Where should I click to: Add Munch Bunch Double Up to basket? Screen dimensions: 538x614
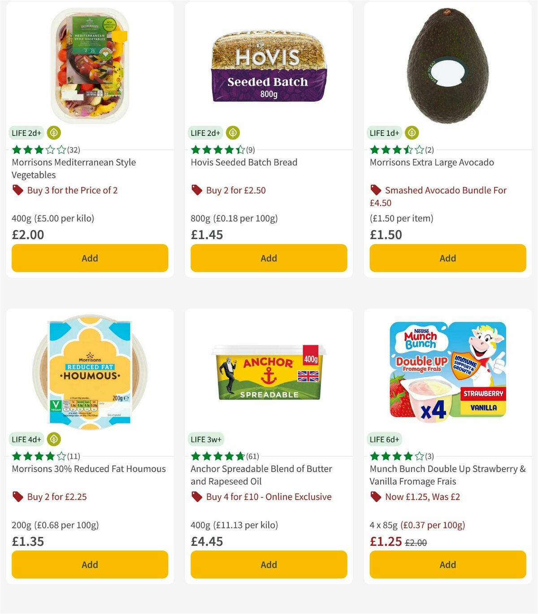(x=447, y=564)
